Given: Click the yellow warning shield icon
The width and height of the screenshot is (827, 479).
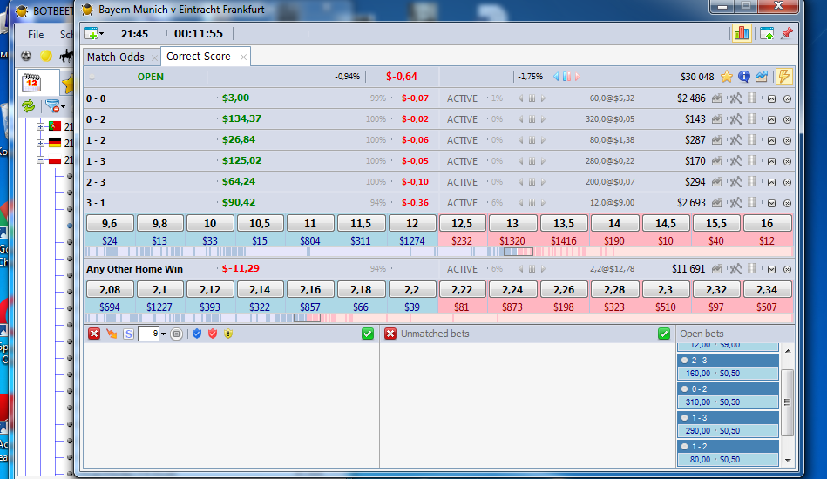Looking at the screenshot, I should click(x=228, y=334).
